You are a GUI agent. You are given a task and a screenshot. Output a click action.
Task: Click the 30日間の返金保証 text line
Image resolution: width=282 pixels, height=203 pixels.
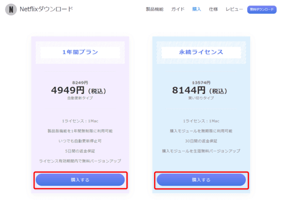coord(201,141)
